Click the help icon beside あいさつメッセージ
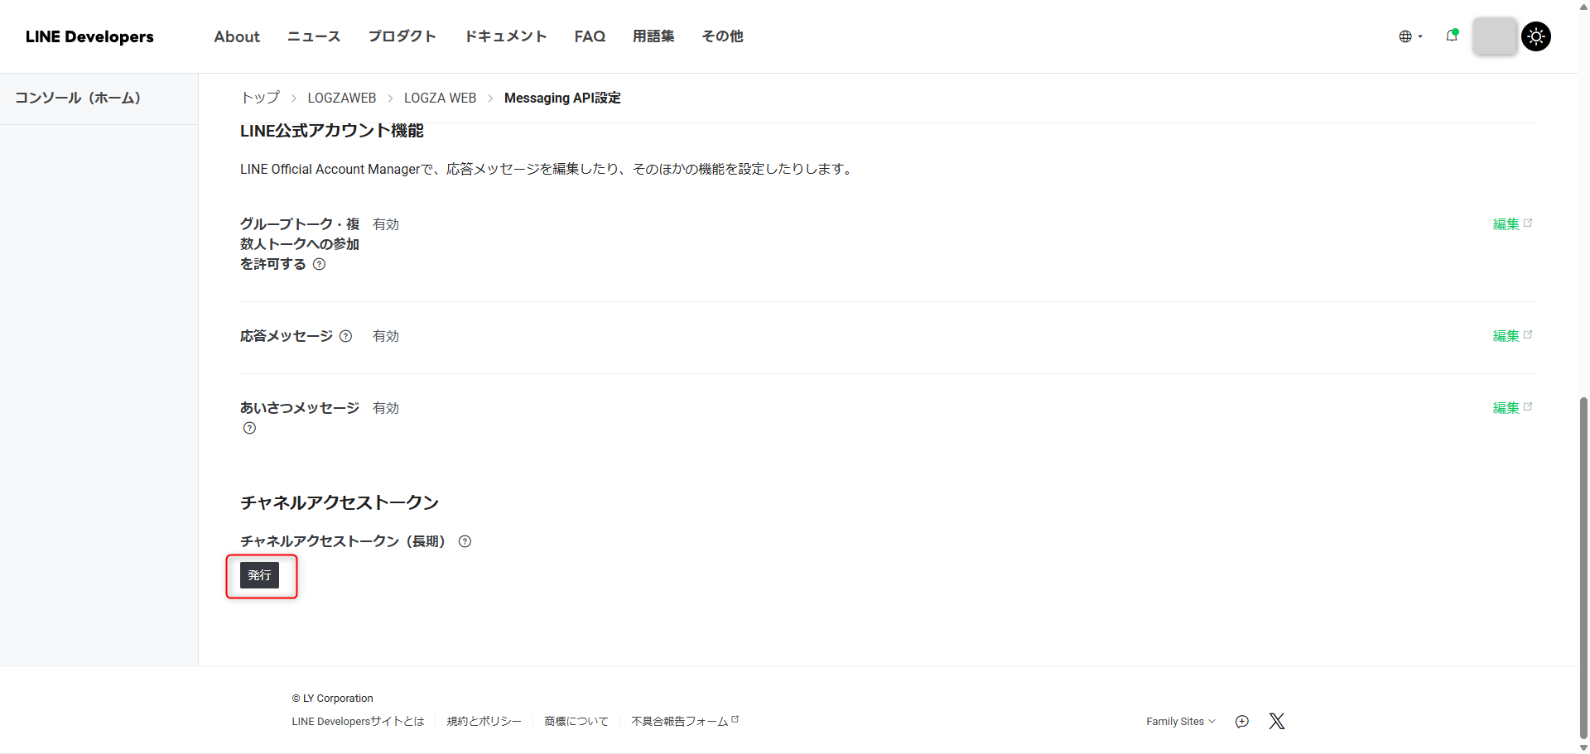Screen dimensions: 1590x754 [248, 428]
